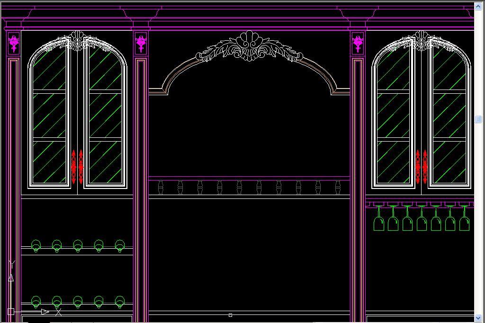Viewport: 485px width, 323px height.
Task: Pick the red door handles on the right cabinet
Action: pos(421,166)
